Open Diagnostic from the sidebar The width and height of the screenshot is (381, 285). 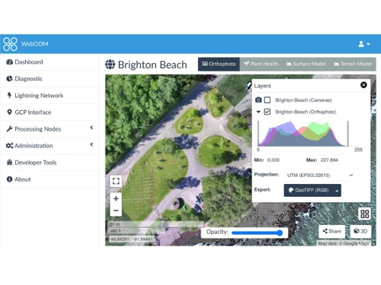[x=50, y=79]
